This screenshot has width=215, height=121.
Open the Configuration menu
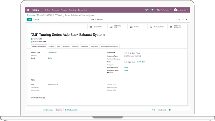[82, 10]
